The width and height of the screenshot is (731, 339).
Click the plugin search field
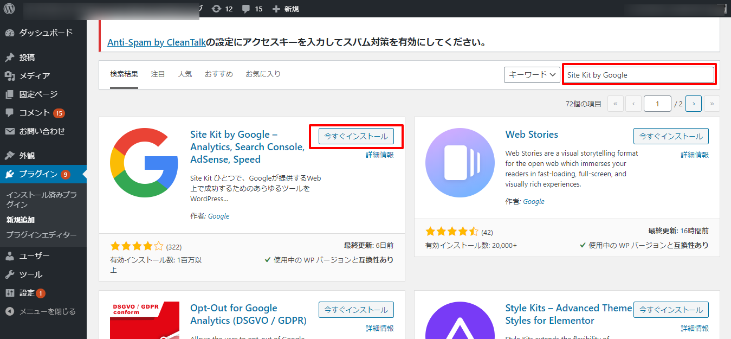point(639,75)
